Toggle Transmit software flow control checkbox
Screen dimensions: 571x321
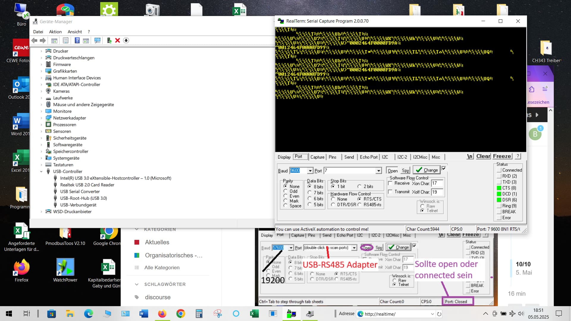[x=390, y=192]
